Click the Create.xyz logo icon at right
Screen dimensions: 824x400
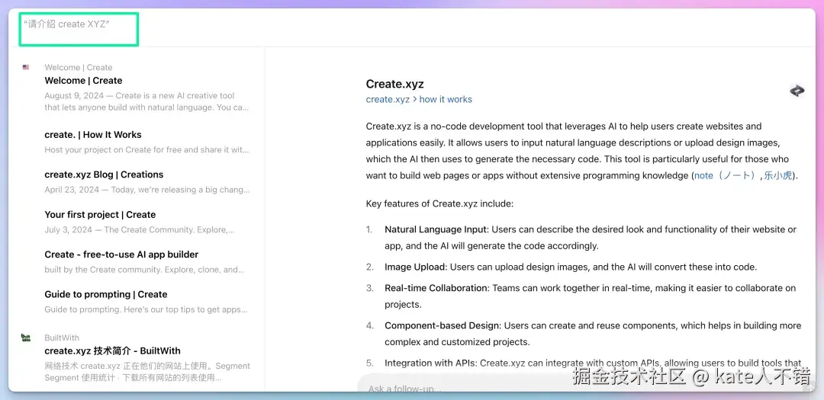coord(797,91)
